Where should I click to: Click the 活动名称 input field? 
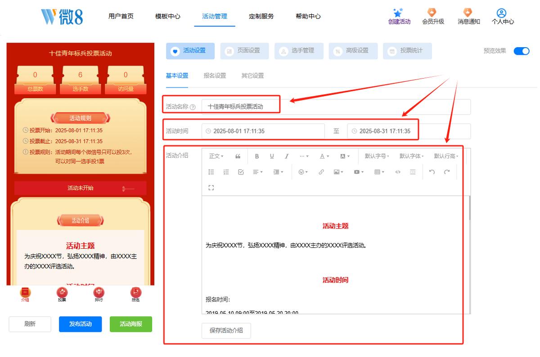click(x=336, y=107)
